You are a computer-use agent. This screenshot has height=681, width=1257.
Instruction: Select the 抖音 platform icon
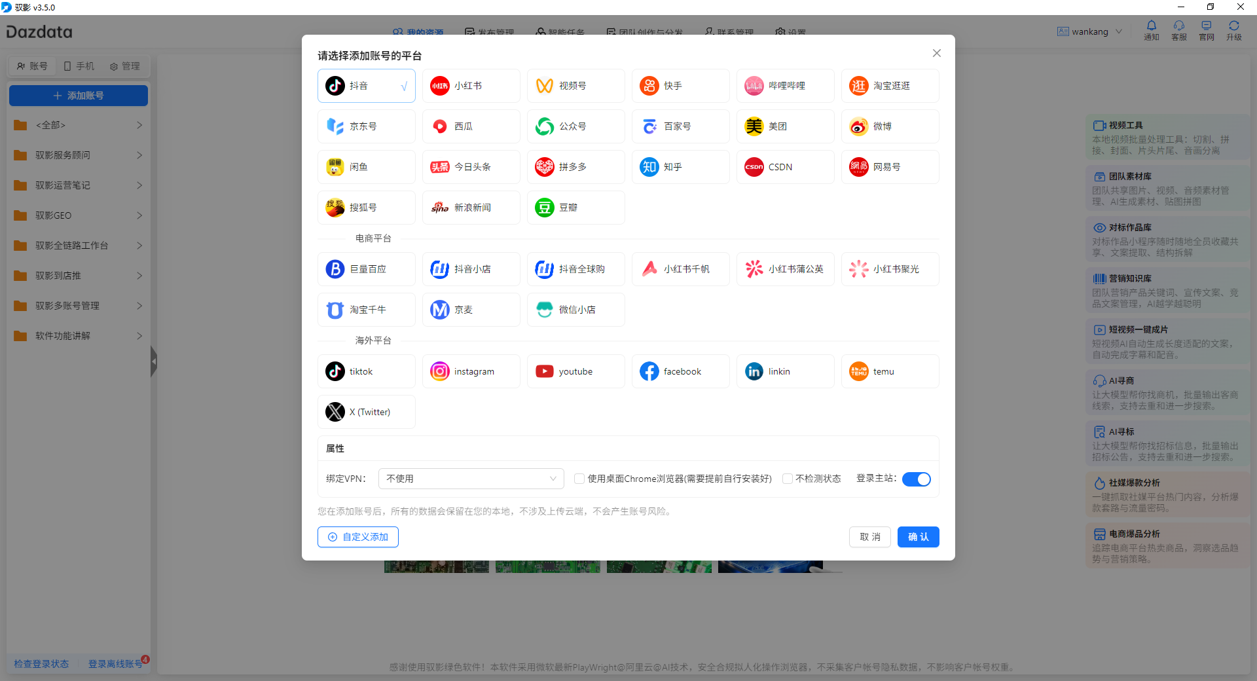335,86
